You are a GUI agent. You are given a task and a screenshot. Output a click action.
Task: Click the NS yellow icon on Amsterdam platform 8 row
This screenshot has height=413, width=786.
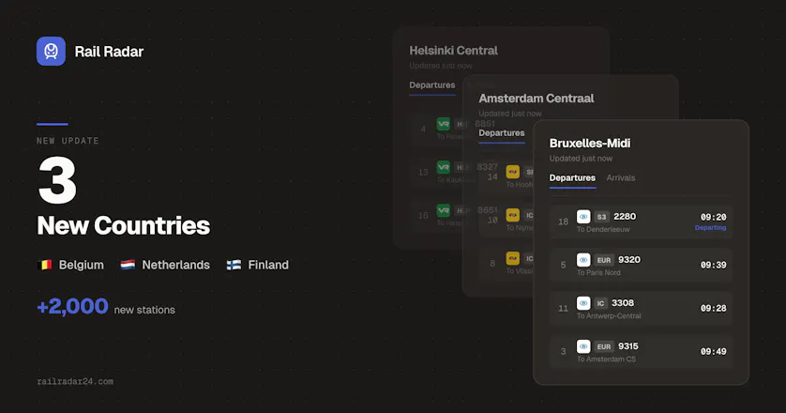pos(513,258)
